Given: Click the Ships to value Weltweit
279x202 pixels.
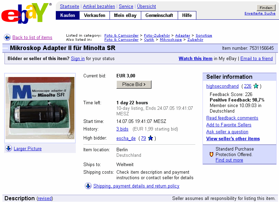Looking at the screenshot, I should click(125, 164).
